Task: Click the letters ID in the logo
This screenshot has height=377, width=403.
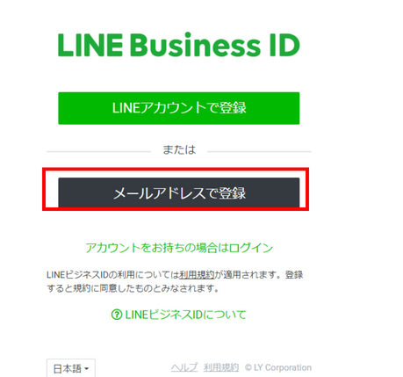Action: coord(284,45)
